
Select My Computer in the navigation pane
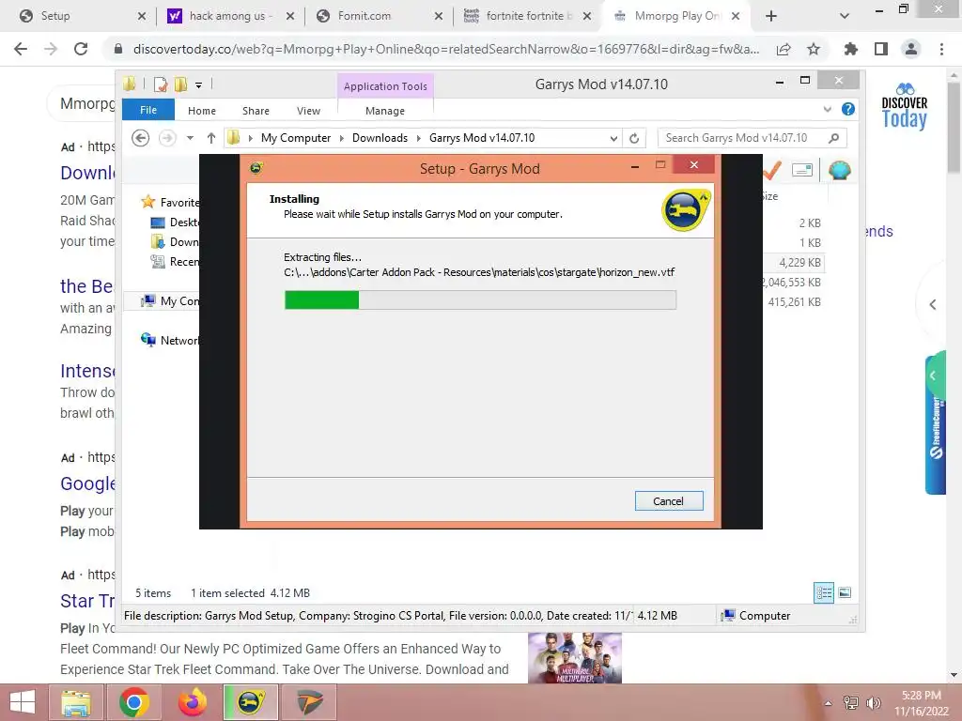pos(171,301)
